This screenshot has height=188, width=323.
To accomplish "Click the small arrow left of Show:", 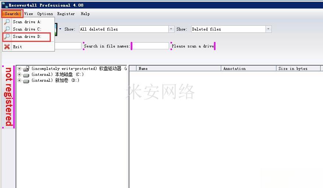I will pyautogui.click(x=60, y=29).
